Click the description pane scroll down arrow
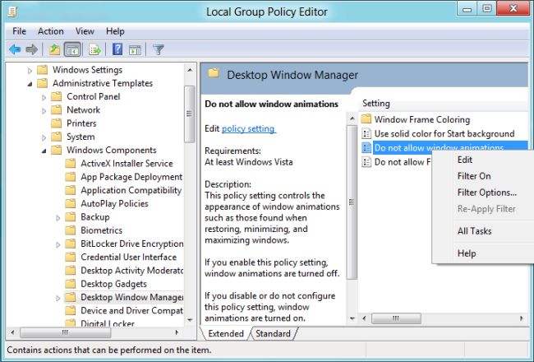 click(x=352, y=318)
